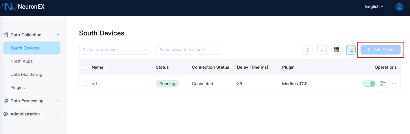Go to North Apps page
The width and height of the screenshot is (410, 134).
point(22,61)
